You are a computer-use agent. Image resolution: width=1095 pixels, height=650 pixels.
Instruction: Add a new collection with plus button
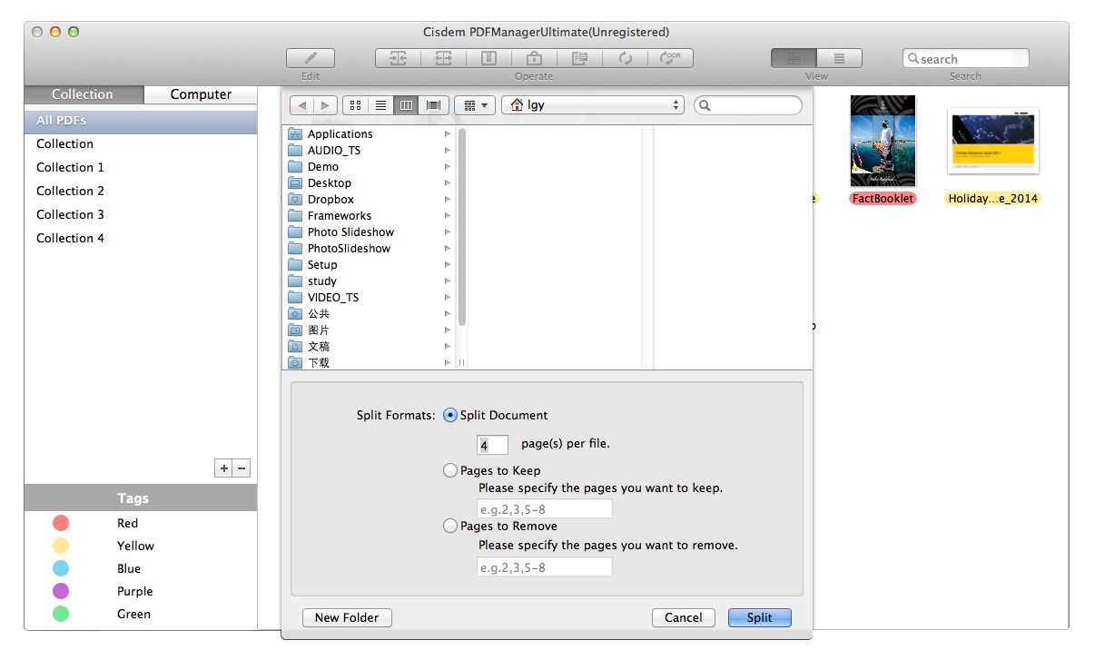coord(223,468)
